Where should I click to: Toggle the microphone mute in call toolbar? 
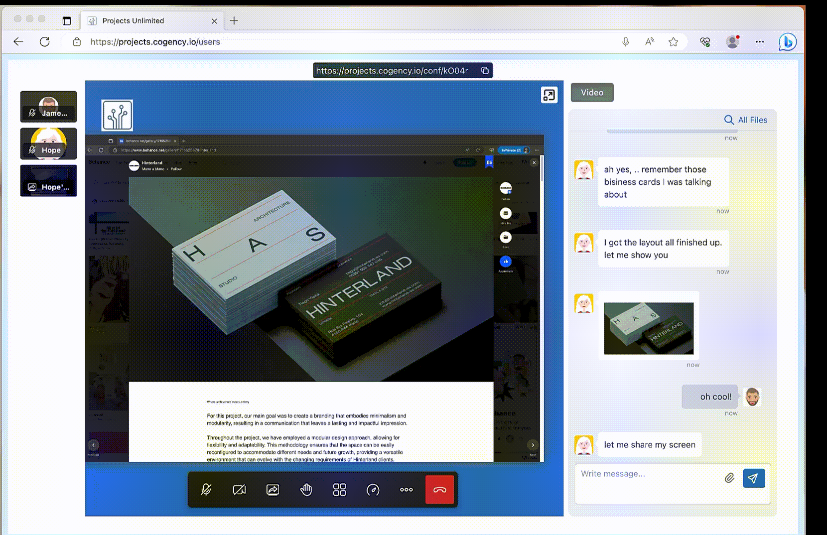click(x=206, y=490)
